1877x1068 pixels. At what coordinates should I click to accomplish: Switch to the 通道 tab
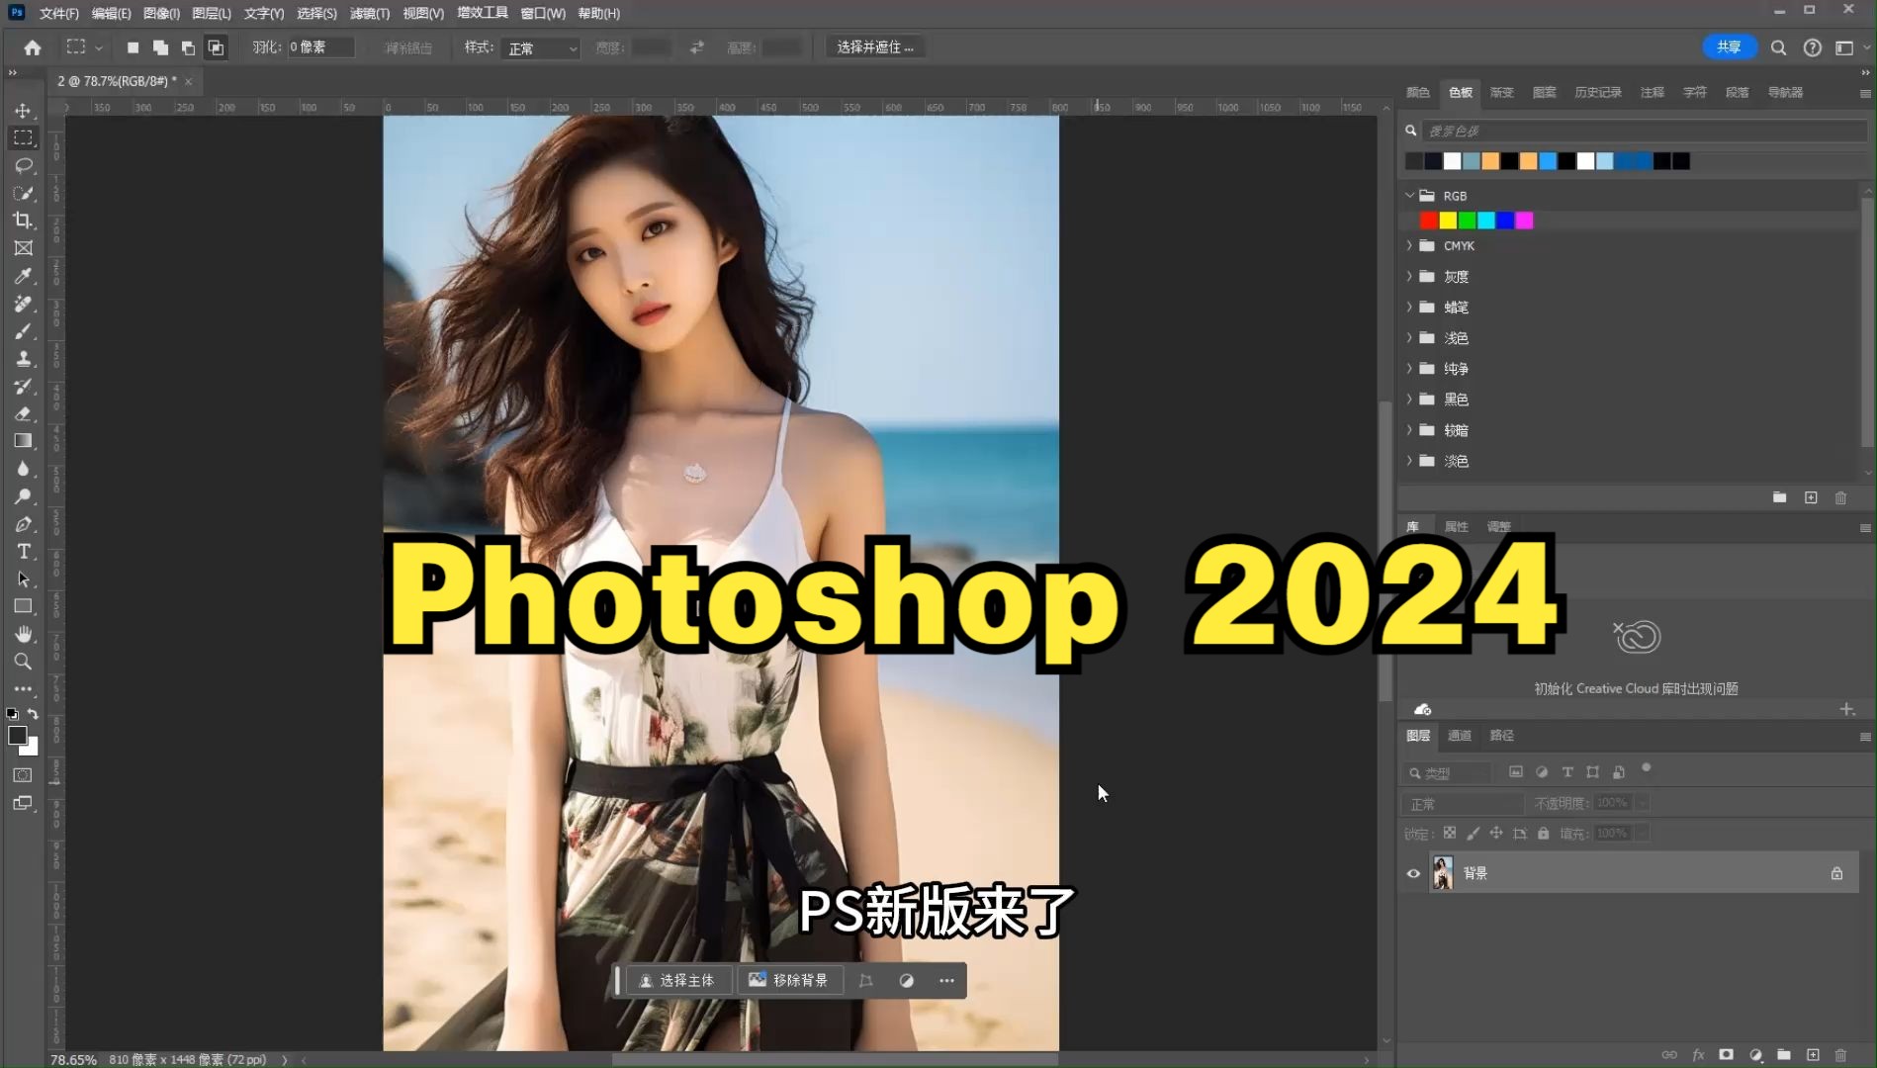[x=1460, y=736]
